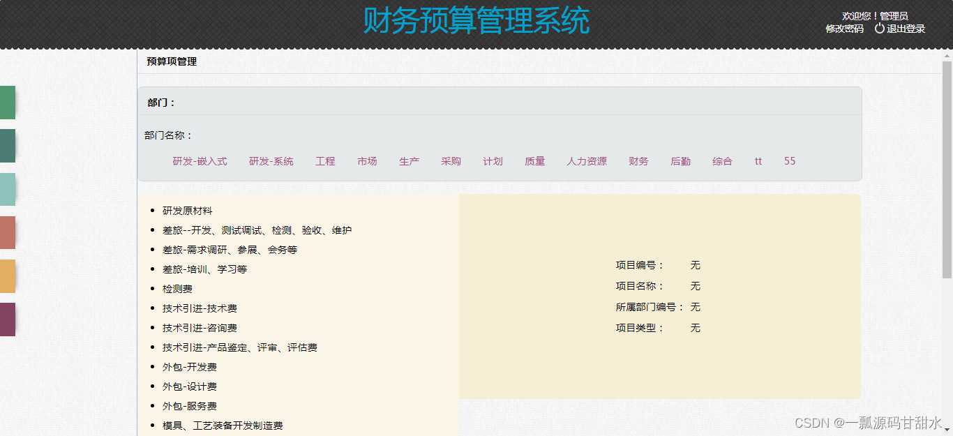This screenshot has width=953, height=436.
Task: Click the 预算项管理 section heading
Action: 172,61
